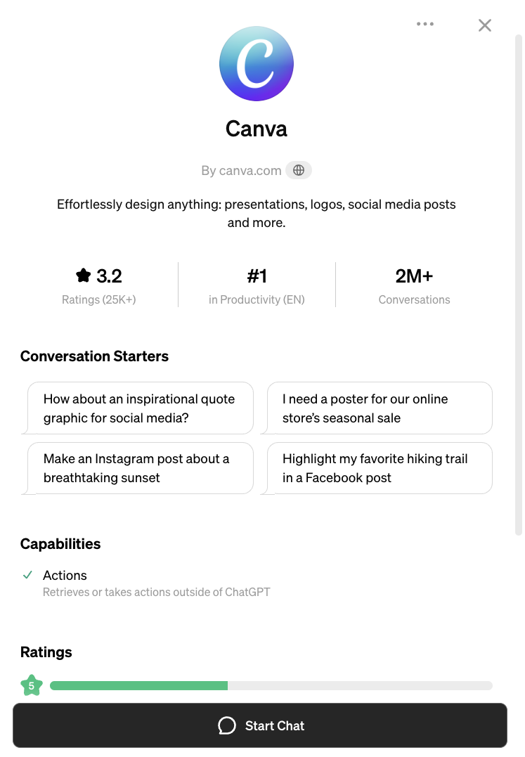Screen dimensions: 525x757
Task: Click the vertical scrollbar on the right
Action: [x=519, y=281]
